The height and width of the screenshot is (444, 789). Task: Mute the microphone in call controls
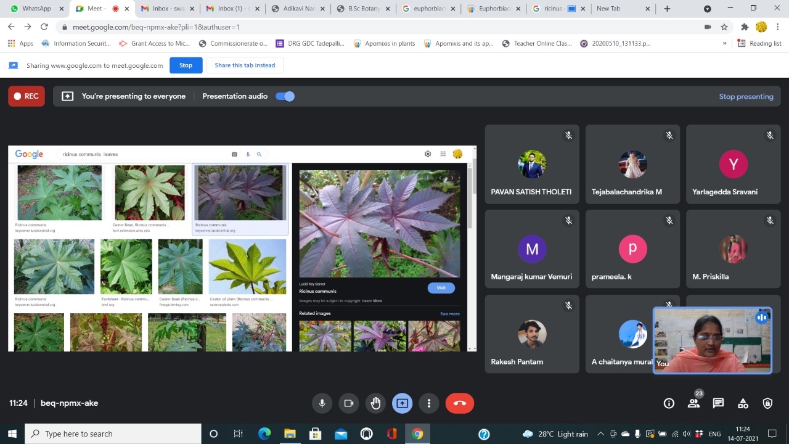(x=321, y=403)
